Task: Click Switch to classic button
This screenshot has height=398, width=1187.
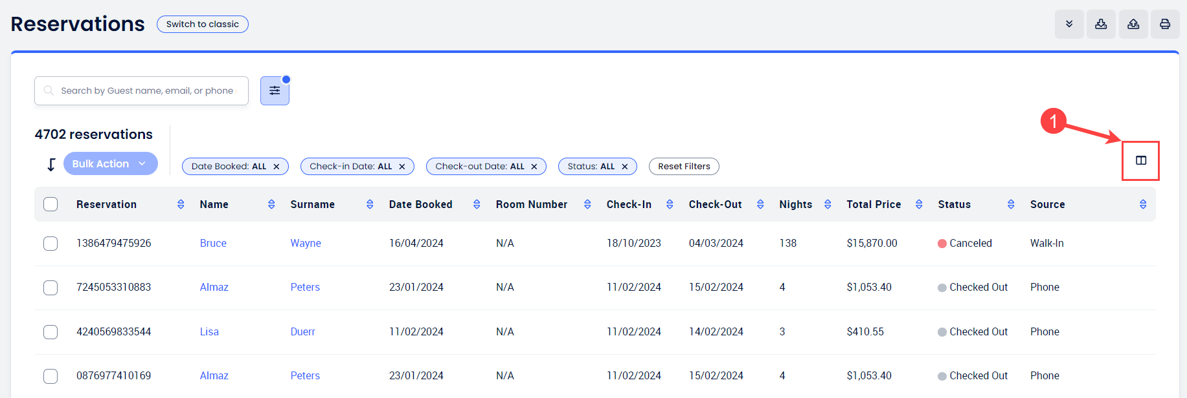Action: coord(202,25)
